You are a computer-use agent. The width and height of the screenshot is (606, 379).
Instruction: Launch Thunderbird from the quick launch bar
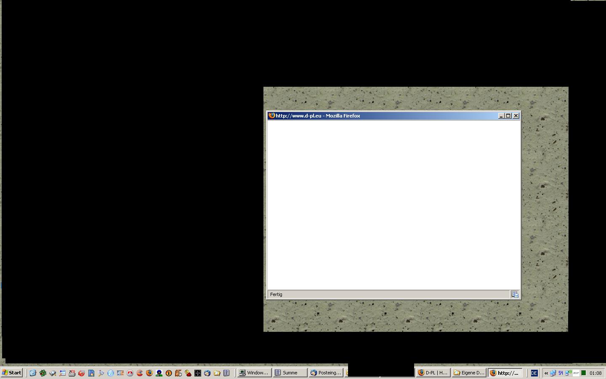(x=207, y=373)
